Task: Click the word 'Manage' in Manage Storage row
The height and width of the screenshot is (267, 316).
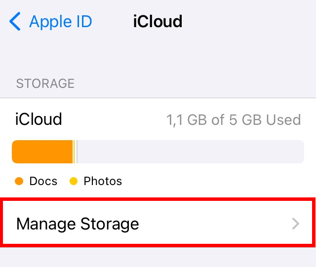Action: pos(46,224)
